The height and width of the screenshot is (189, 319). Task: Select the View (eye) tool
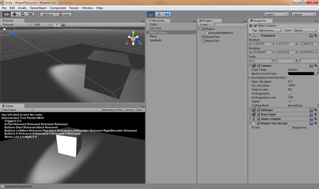click(x=6, y=14)
